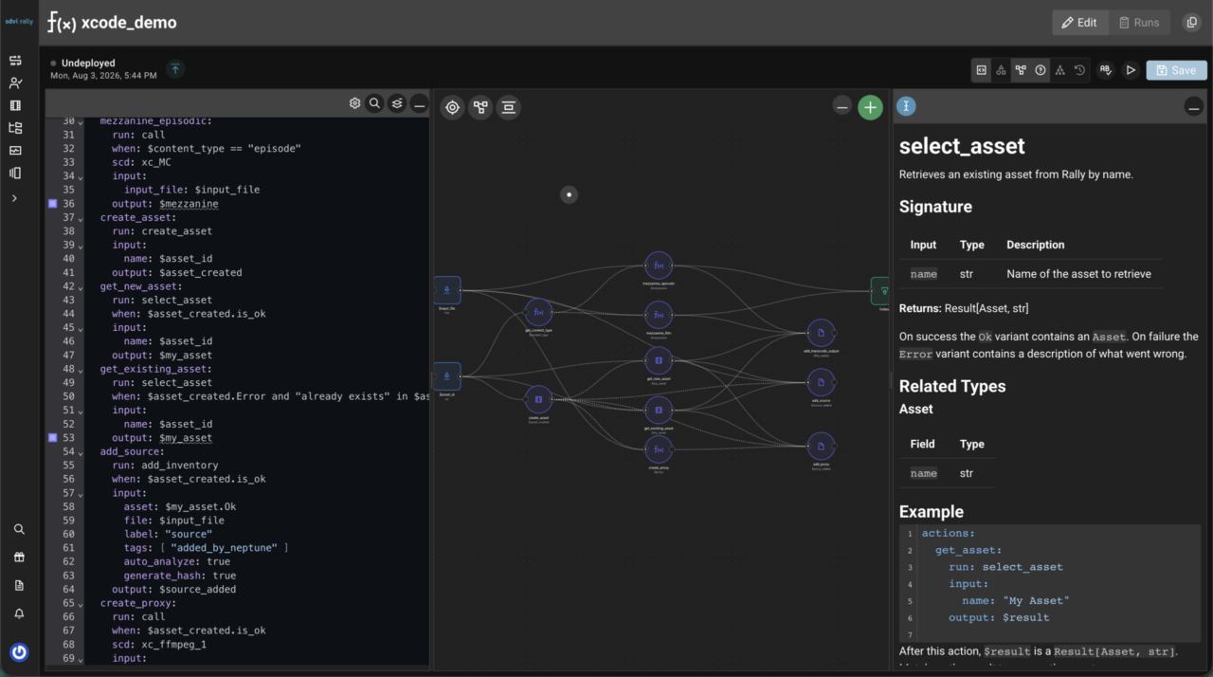Open the gift icon in the sidebar
Viewport: 1213px width, 677px height.
(19, 558)
